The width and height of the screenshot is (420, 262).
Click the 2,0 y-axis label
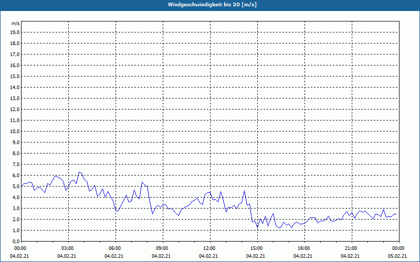(x=16, y=219)
